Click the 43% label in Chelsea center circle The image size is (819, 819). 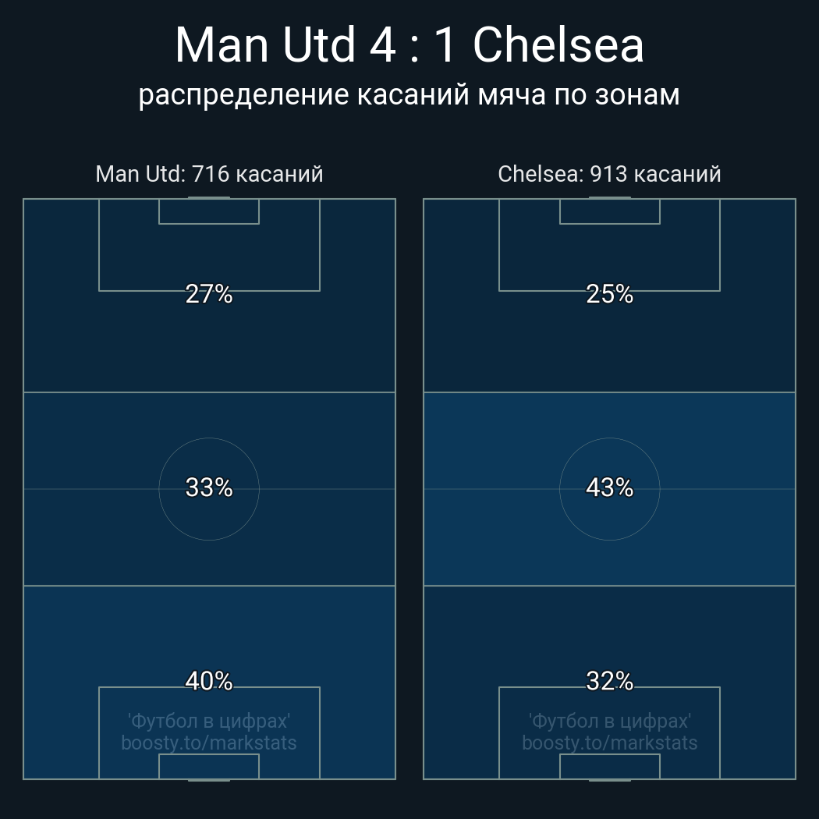tap(609, 487)
